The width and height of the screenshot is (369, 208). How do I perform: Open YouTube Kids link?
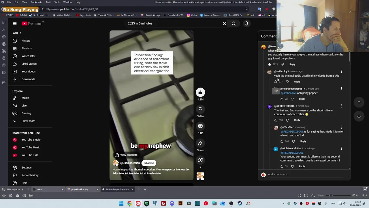30,155
